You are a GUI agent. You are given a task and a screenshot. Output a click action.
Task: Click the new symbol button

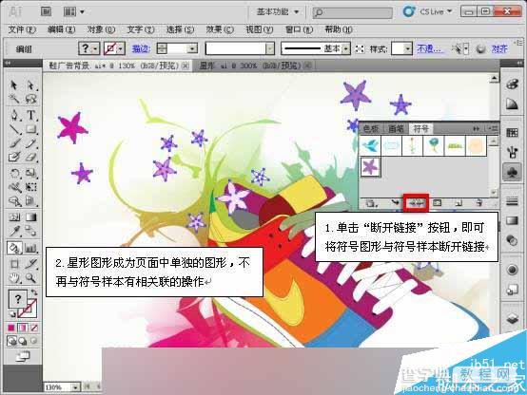coord(459,203)
